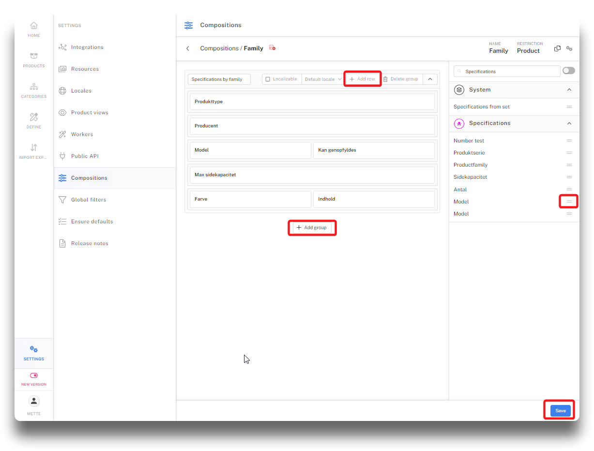Go to Products in left navigation

coord(34,60)
